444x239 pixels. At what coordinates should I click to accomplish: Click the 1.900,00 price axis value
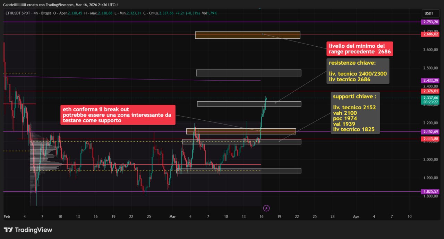(x=430, y=178)
